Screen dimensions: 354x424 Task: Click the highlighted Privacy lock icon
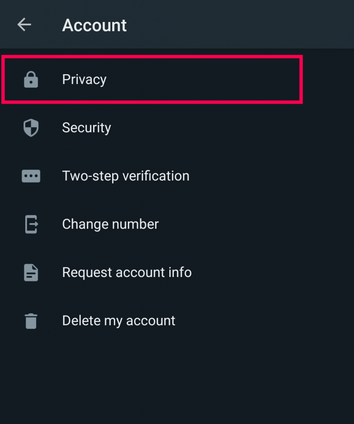click(x=30, y=79)
